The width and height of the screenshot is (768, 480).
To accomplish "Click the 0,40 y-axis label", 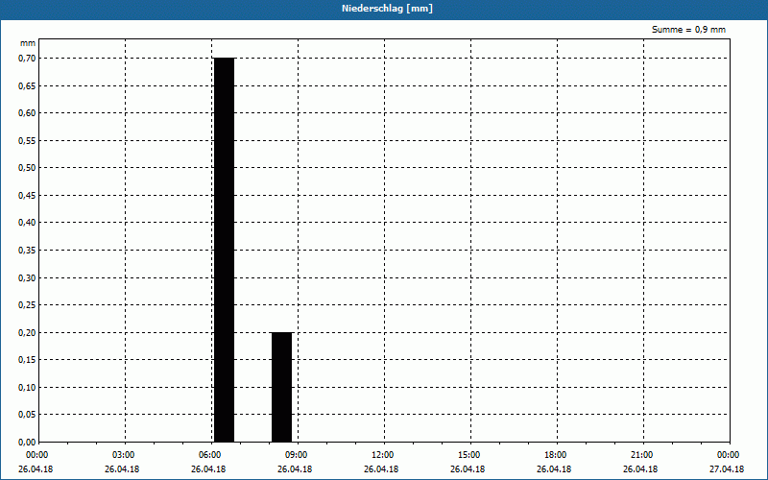I will [27, 223].
